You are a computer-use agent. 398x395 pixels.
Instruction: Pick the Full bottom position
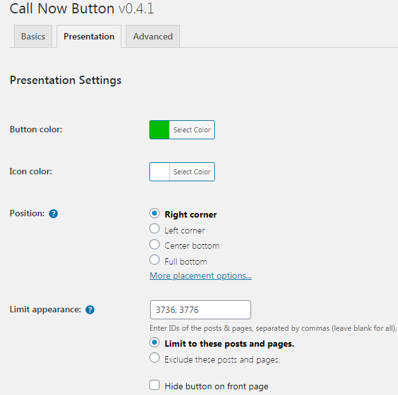pos(154,260)
